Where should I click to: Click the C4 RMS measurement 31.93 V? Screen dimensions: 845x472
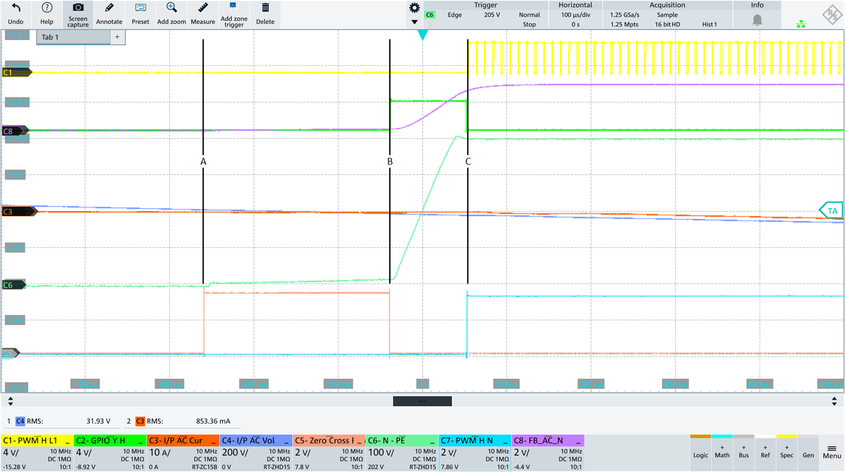pos(98,421)
